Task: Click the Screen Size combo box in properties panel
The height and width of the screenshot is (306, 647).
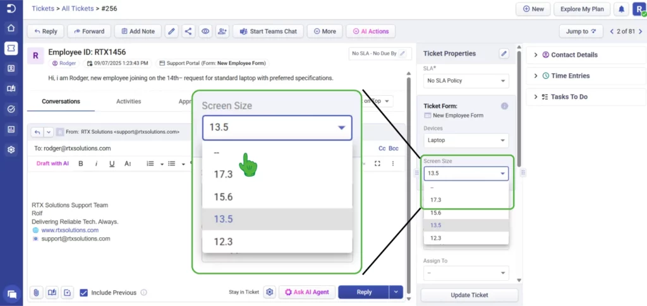Action: click(466, 174)
